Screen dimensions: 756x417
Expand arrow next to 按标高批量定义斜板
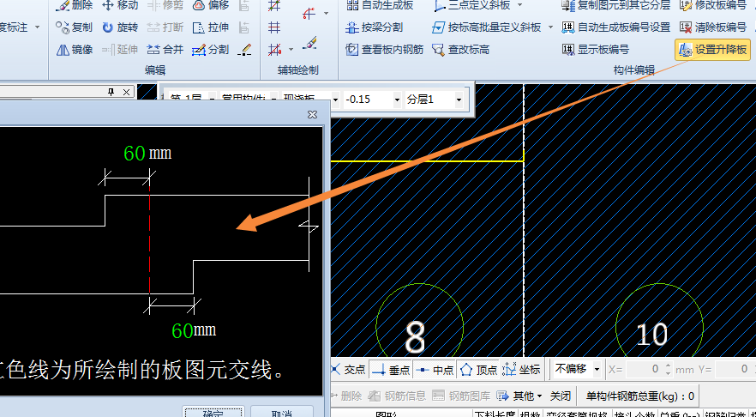tap(550, 27)
